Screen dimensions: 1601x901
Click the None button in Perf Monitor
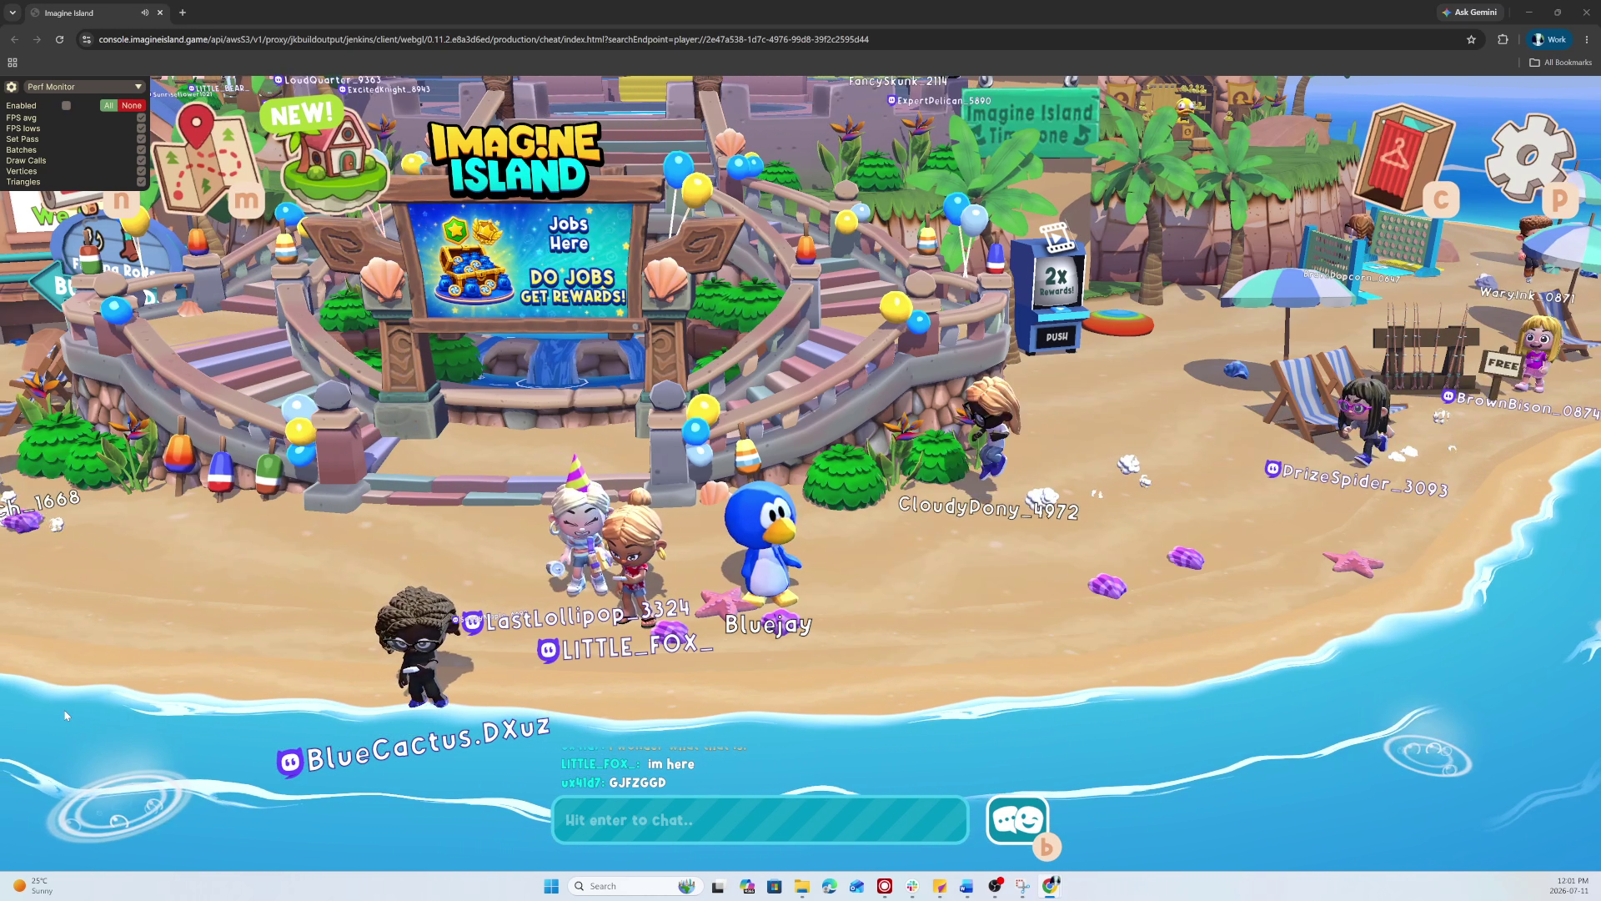(132, 106)
